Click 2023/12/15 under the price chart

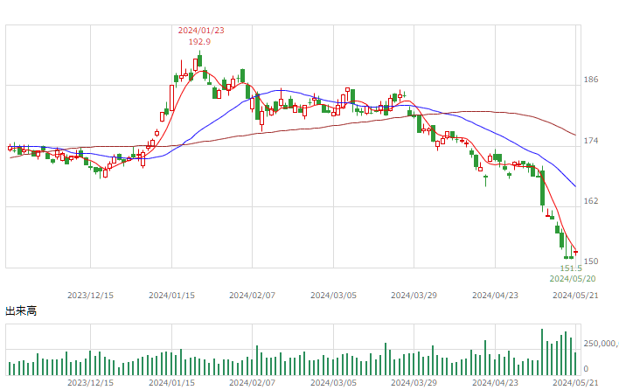point(90,296)
